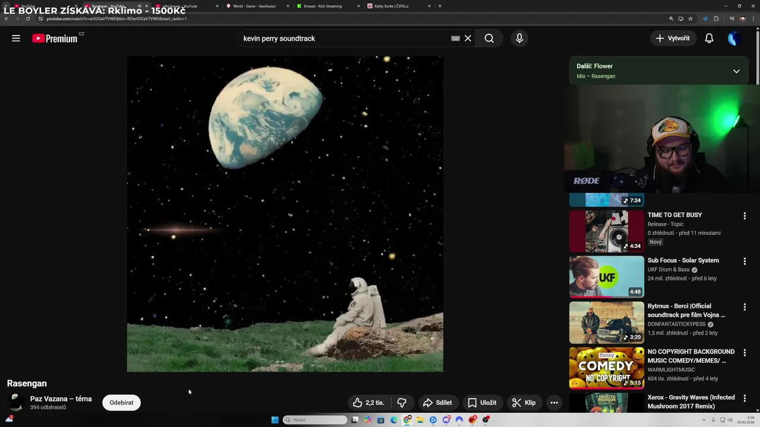The height and width of the screenshot is (427, 760).
Task: Click the Rasengan video title
Action: coord(27,384)
